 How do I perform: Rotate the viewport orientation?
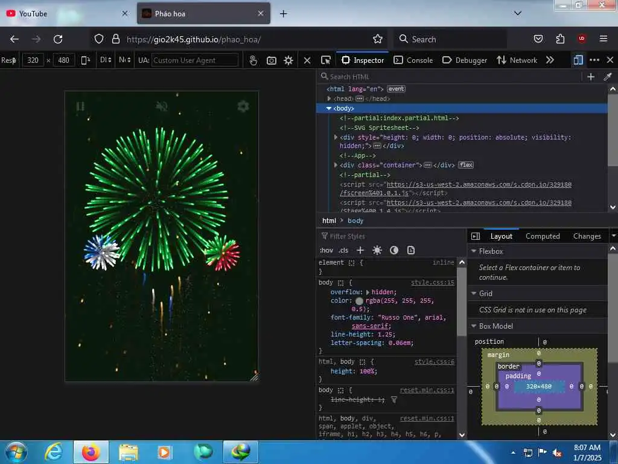coord(85,60)
